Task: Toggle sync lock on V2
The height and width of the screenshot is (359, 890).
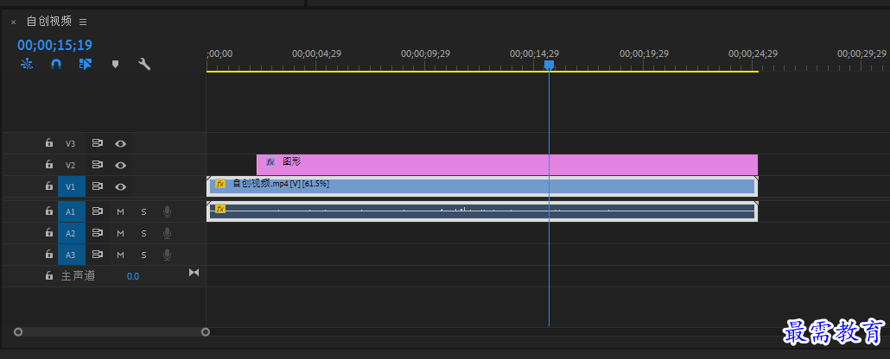Action: [x=98, y=165]
